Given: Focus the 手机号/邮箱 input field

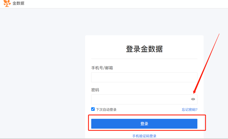Looking at the screenshot, I should (x=144, y=77).
